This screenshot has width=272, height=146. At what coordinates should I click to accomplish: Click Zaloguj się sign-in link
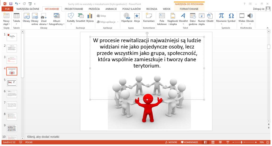click(258, 9)
